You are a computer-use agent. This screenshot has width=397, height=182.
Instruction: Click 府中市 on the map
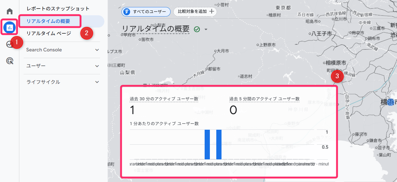click(357, 32)
